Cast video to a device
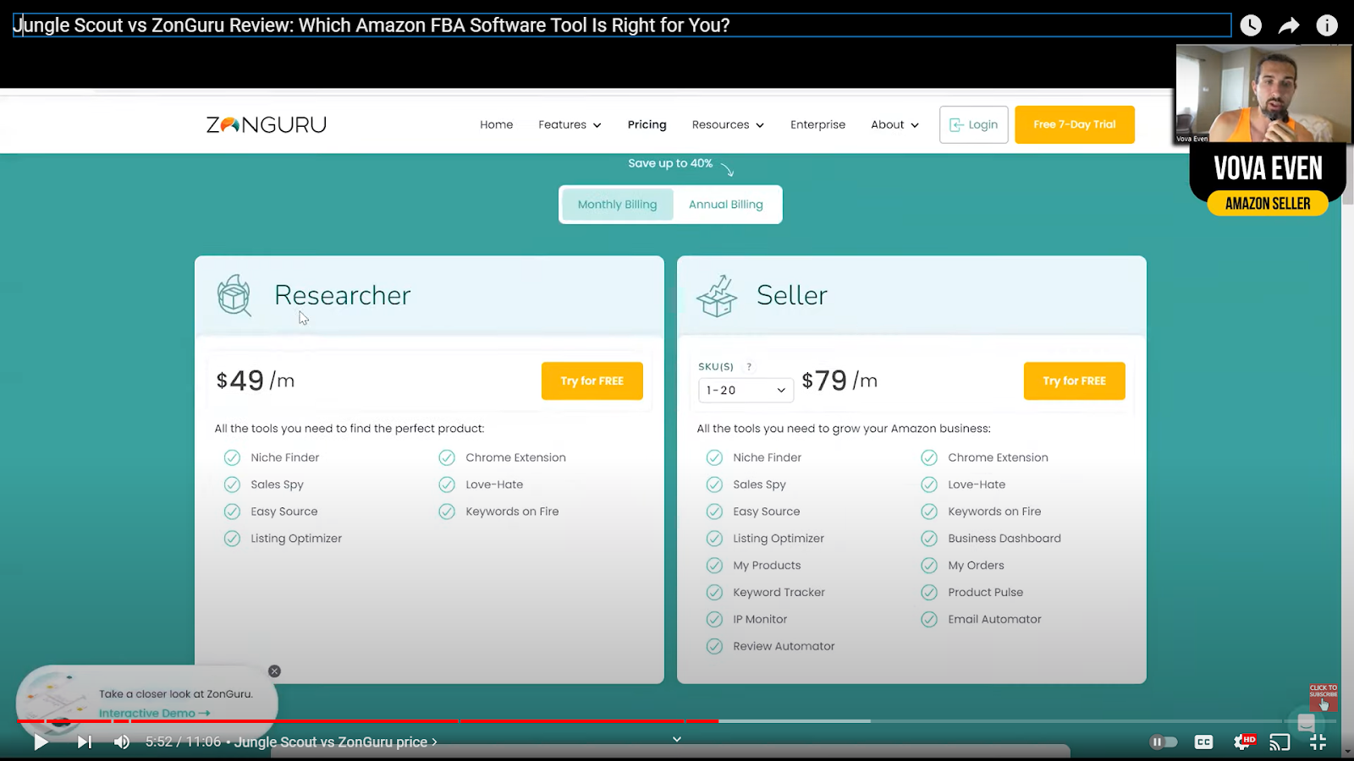This screenshot has height=761, width=1354. coord(1280,742)
